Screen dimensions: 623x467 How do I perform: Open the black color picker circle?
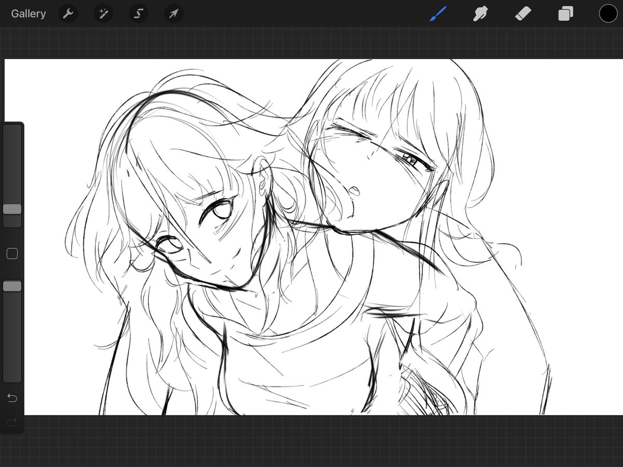point(608,14)
